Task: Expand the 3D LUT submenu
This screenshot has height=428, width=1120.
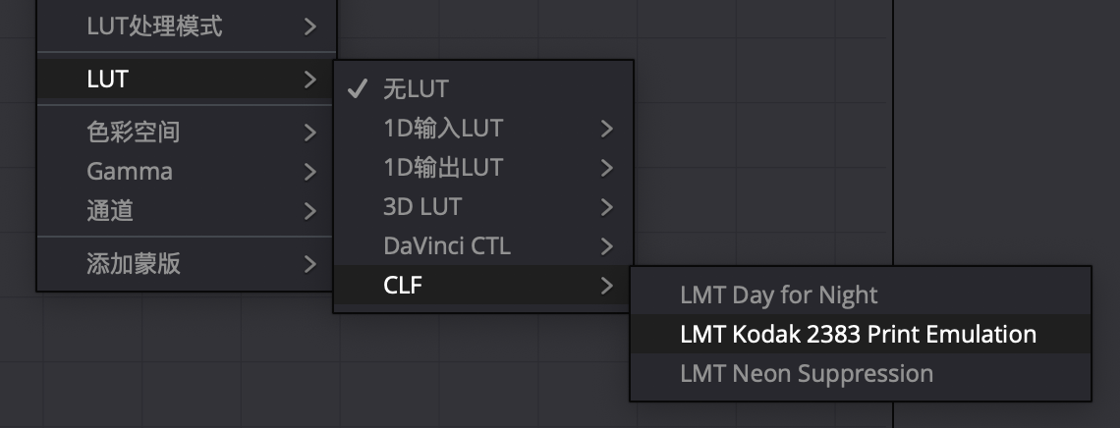Action: coord(422,207)
